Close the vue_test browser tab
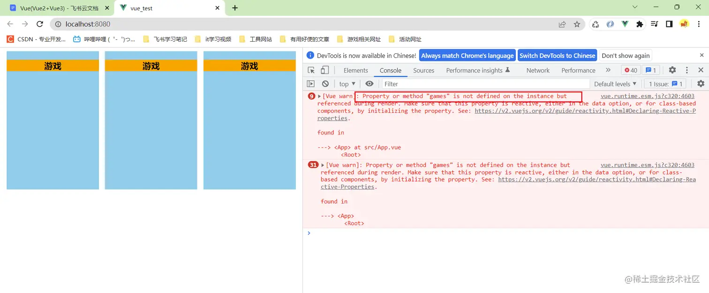 pos(218,8)
